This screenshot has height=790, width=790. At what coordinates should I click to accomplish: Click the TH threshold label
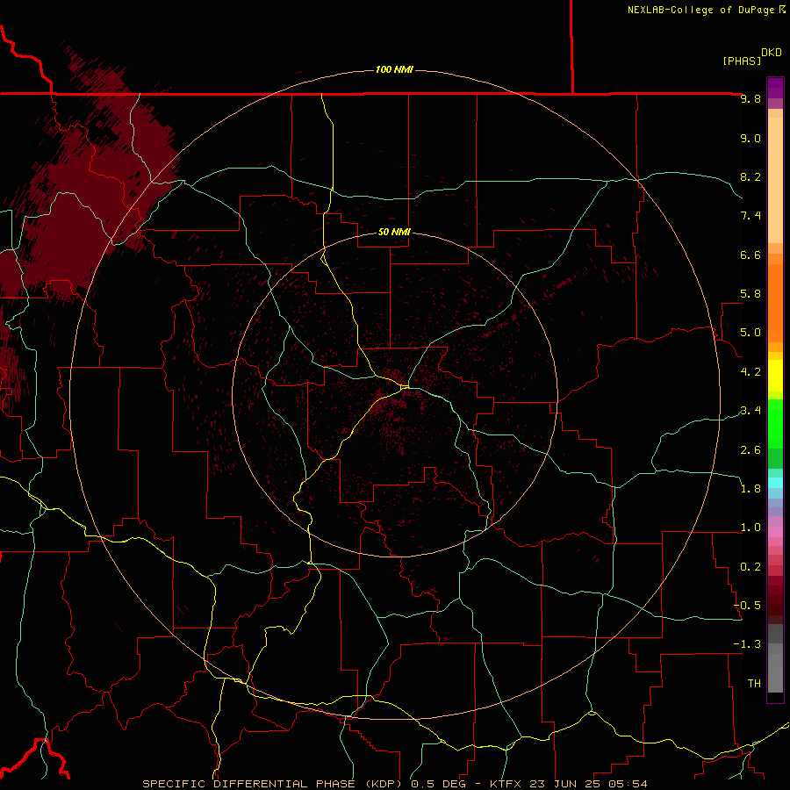(754, 684)
